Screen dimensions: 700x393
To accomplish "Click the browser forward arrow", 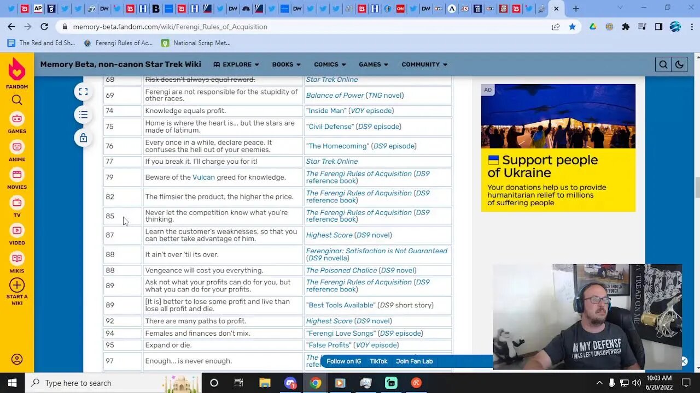I will [x=28, y=26].
